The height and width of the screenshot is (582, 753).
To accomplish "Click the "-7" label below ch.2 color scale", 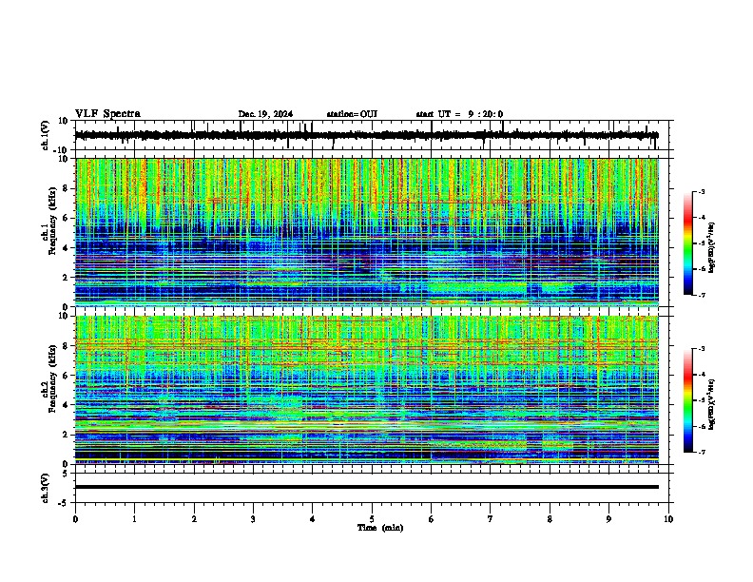I will tap(701, 453).
